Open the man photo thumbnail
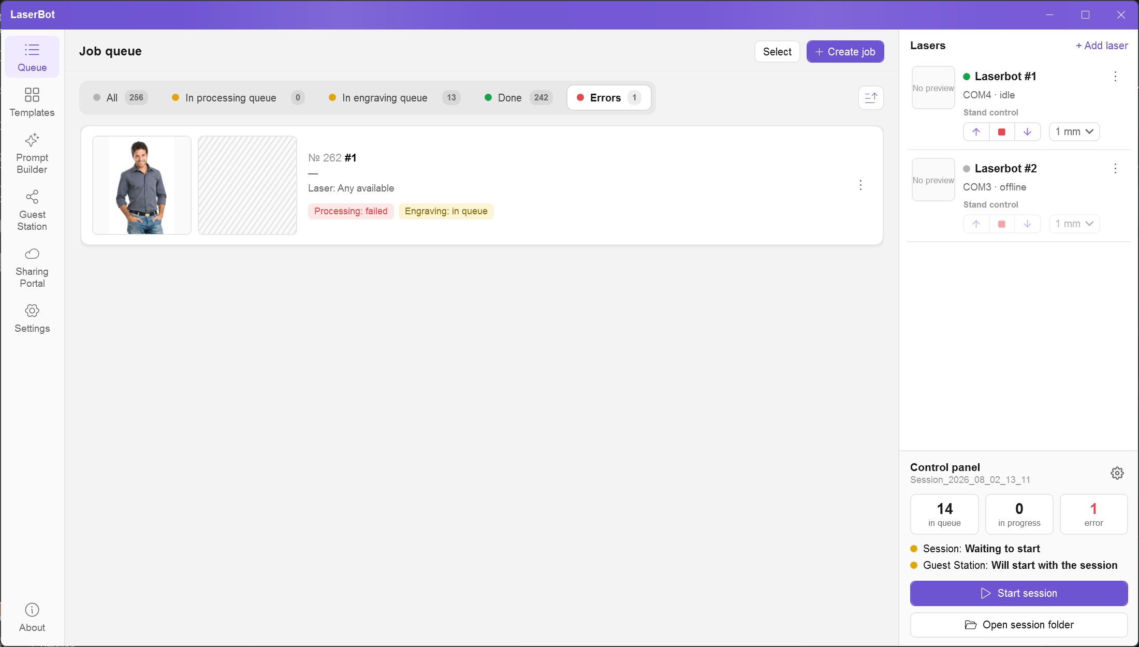 click(x=142, y=185)
